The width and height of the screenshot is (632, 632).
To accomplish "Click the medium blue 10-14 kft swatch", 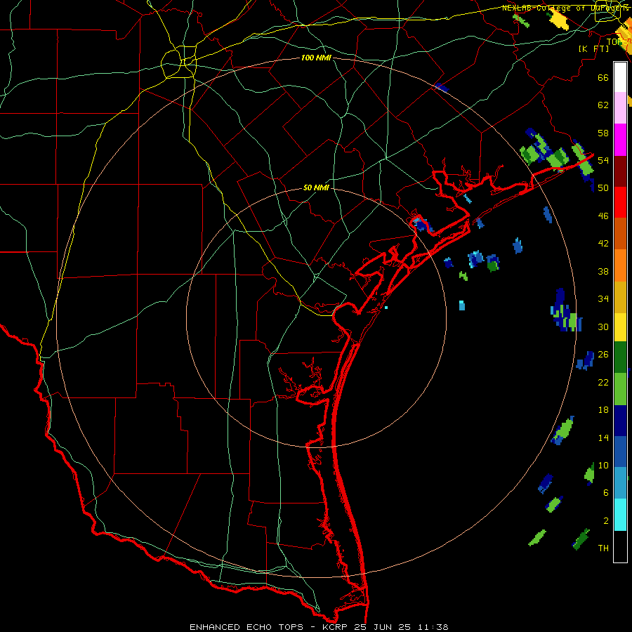I will [620, 452].
